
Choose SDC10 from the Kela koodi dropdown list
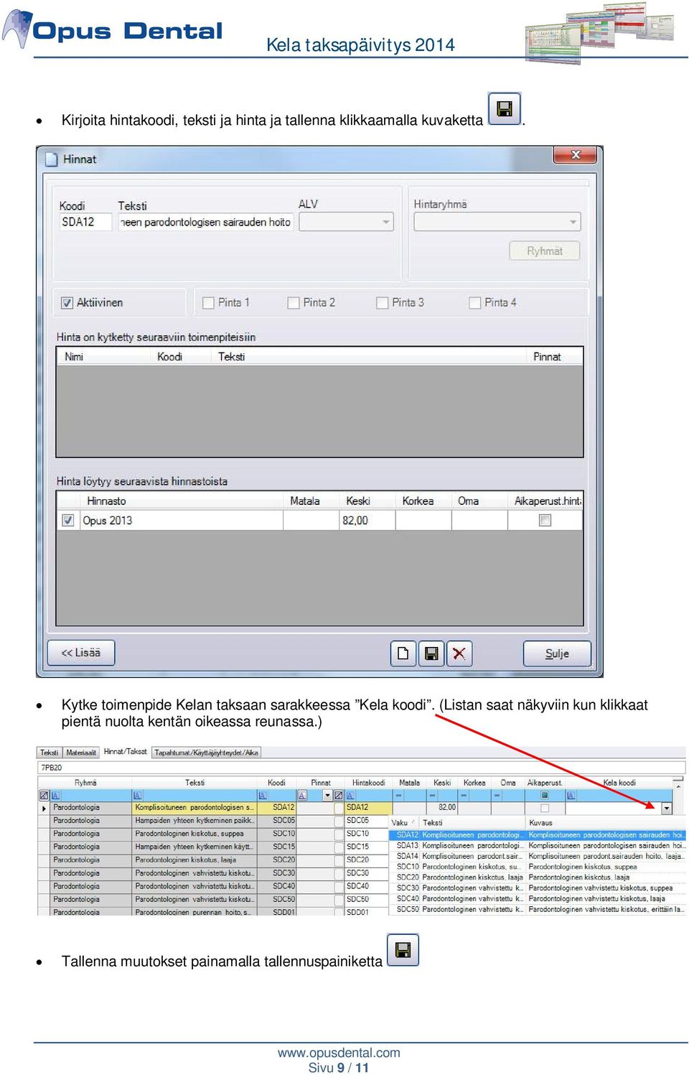point(537,867)
